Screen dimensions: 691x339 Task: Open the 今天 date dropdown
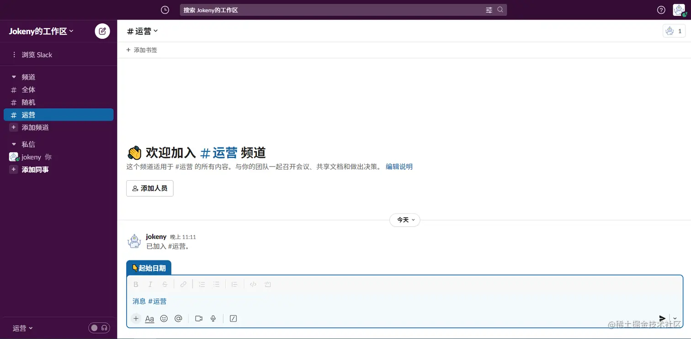tap(405, 220)
